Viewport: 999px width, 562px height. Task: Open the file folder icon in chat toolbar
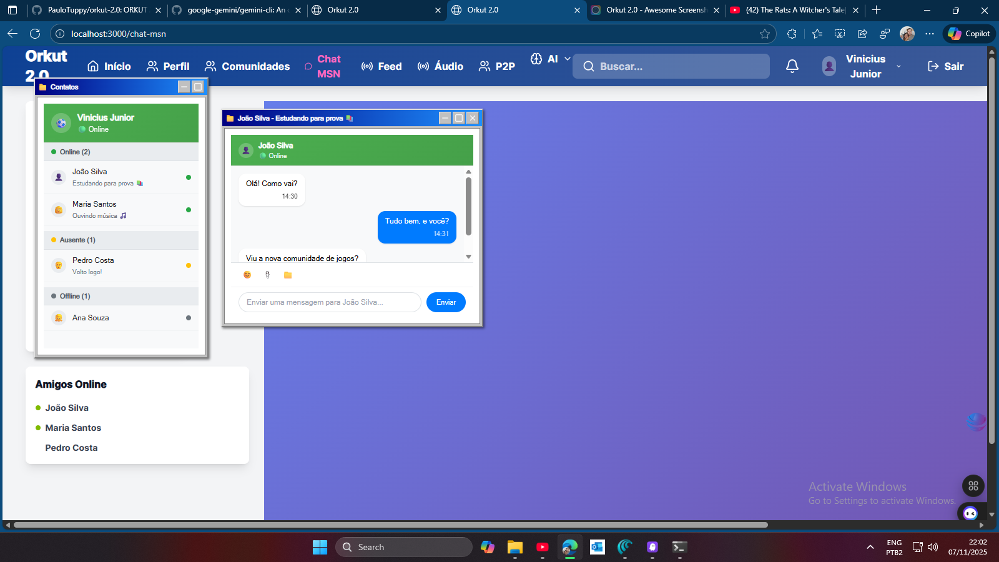[288, 275]
